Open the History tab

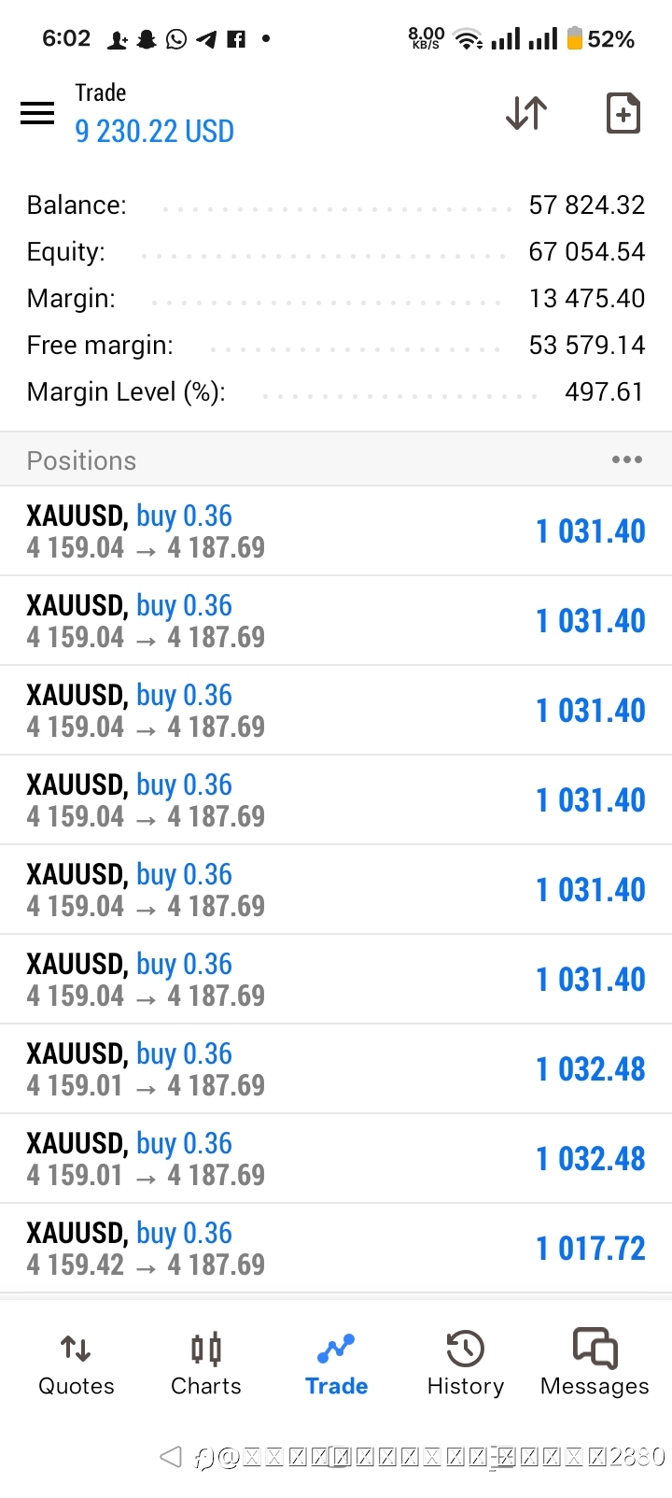(x=465, y=1364)
